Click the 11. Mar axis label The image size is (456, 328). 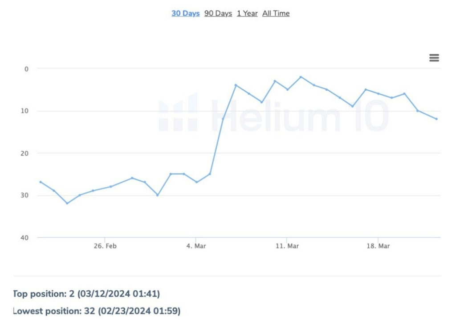click(x=287, y=246)
